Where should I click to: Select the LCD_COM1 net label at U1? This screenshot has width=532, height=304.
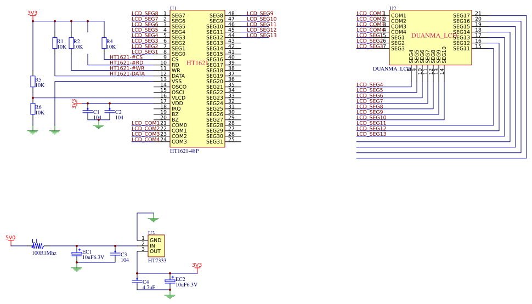click(145, 123)
